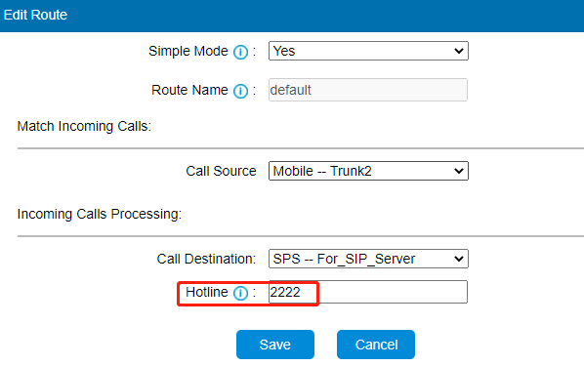Click the Incoming Calls Processing section heading

[100, 214]
